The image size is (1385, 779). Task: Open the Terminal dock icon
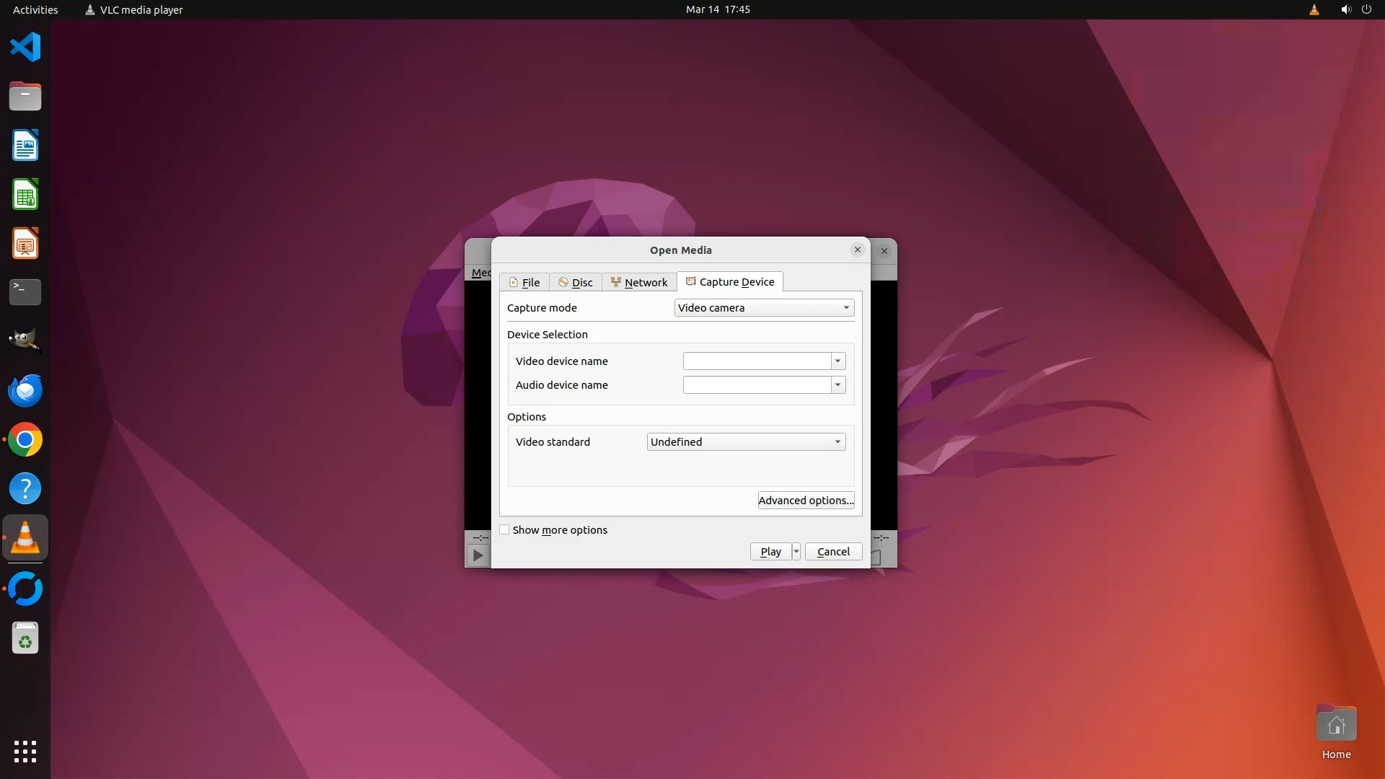(25, 291)
